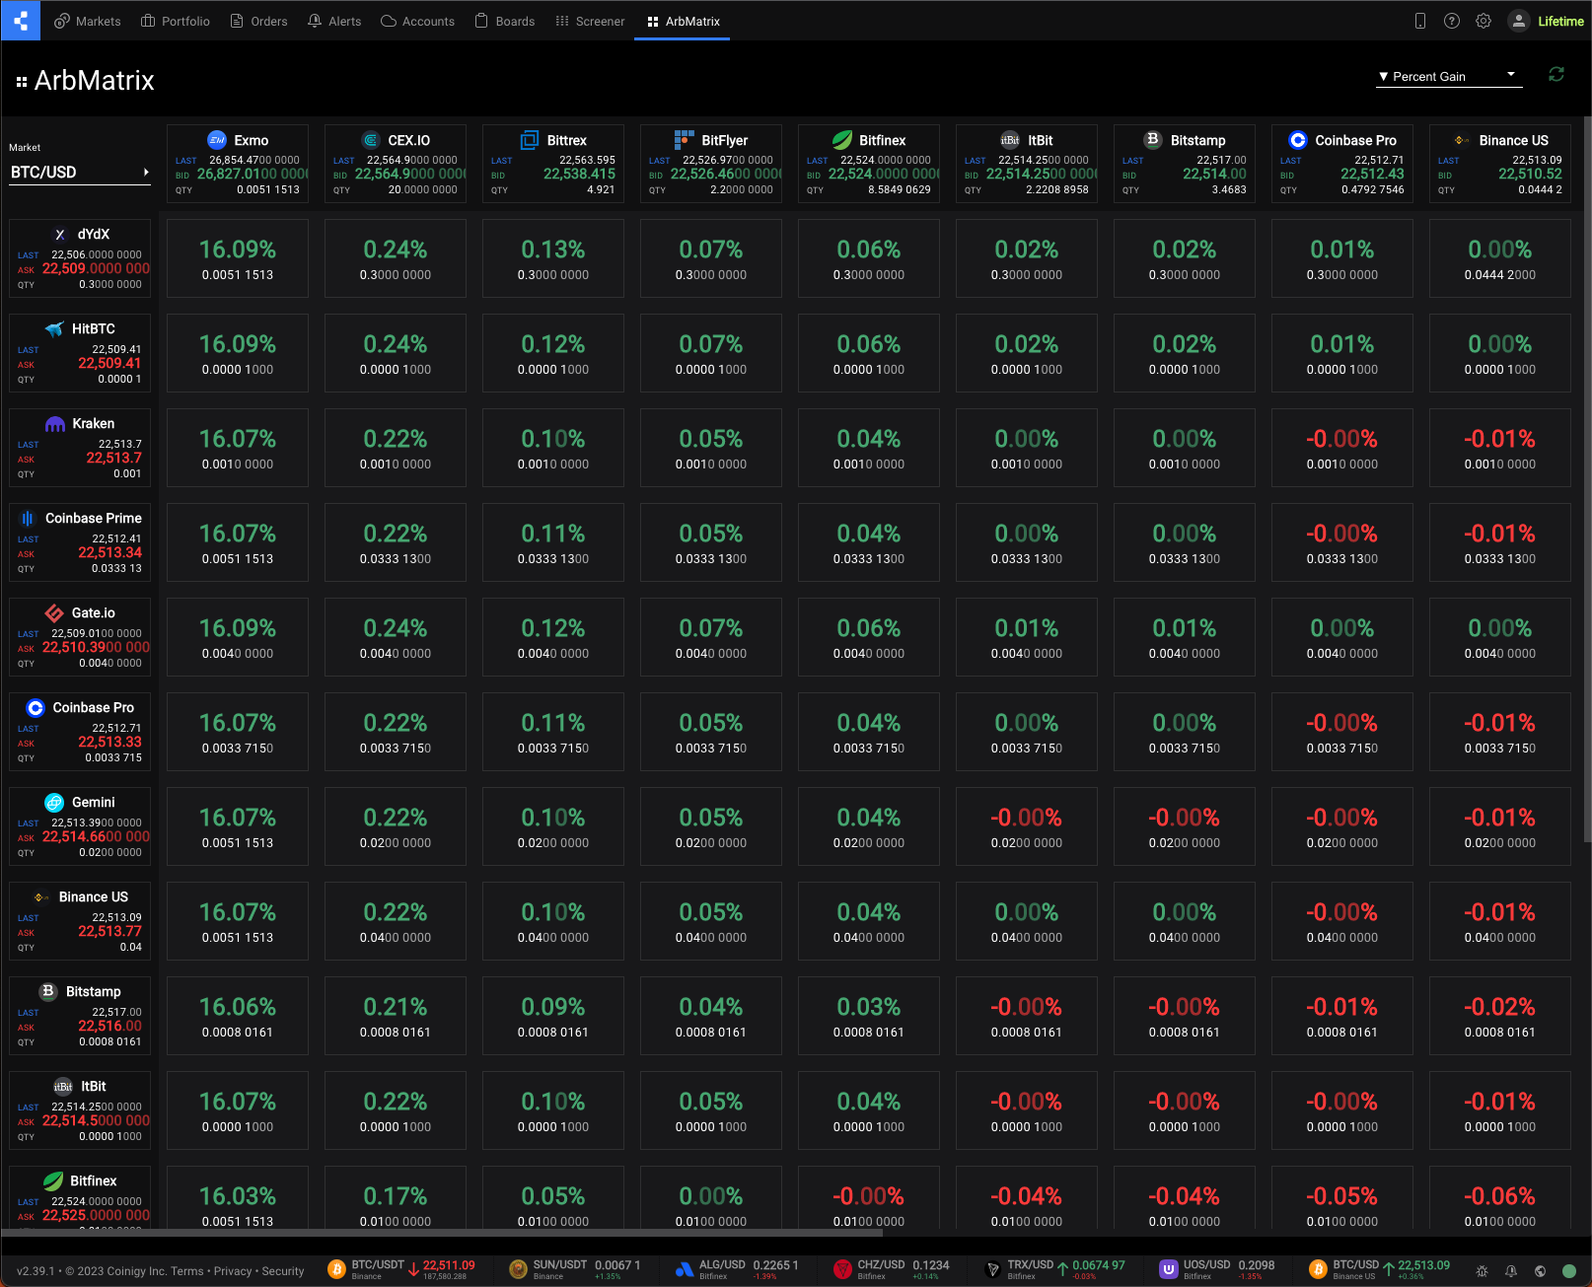Click the Bitstamp header exchange logo
Screen dimensions: 1592x1287
click(1152, 139)
